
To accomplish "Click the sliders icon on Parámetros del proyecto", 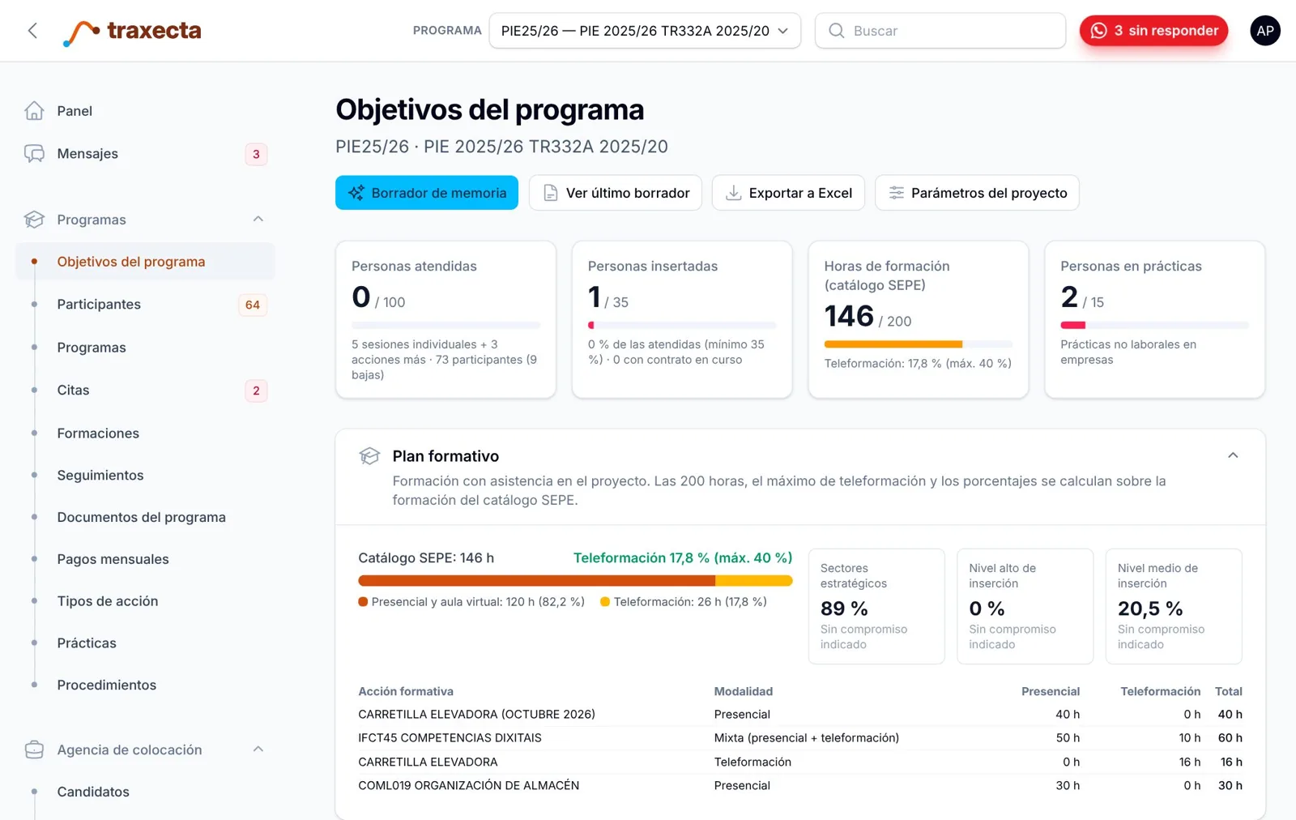I will coord(897,193).
